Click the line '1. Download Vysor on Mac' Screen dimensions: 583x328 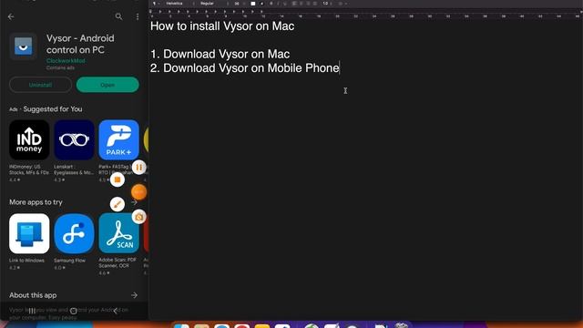(x=220, y=55)
